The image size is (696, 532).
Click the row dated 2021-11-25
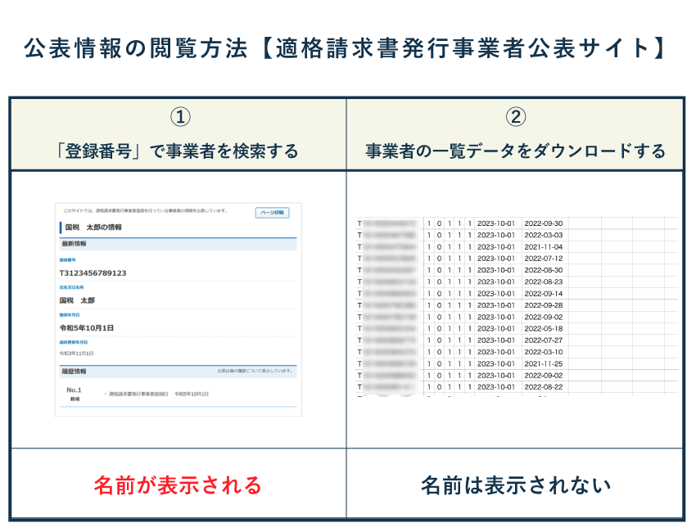tap(545, 363)
